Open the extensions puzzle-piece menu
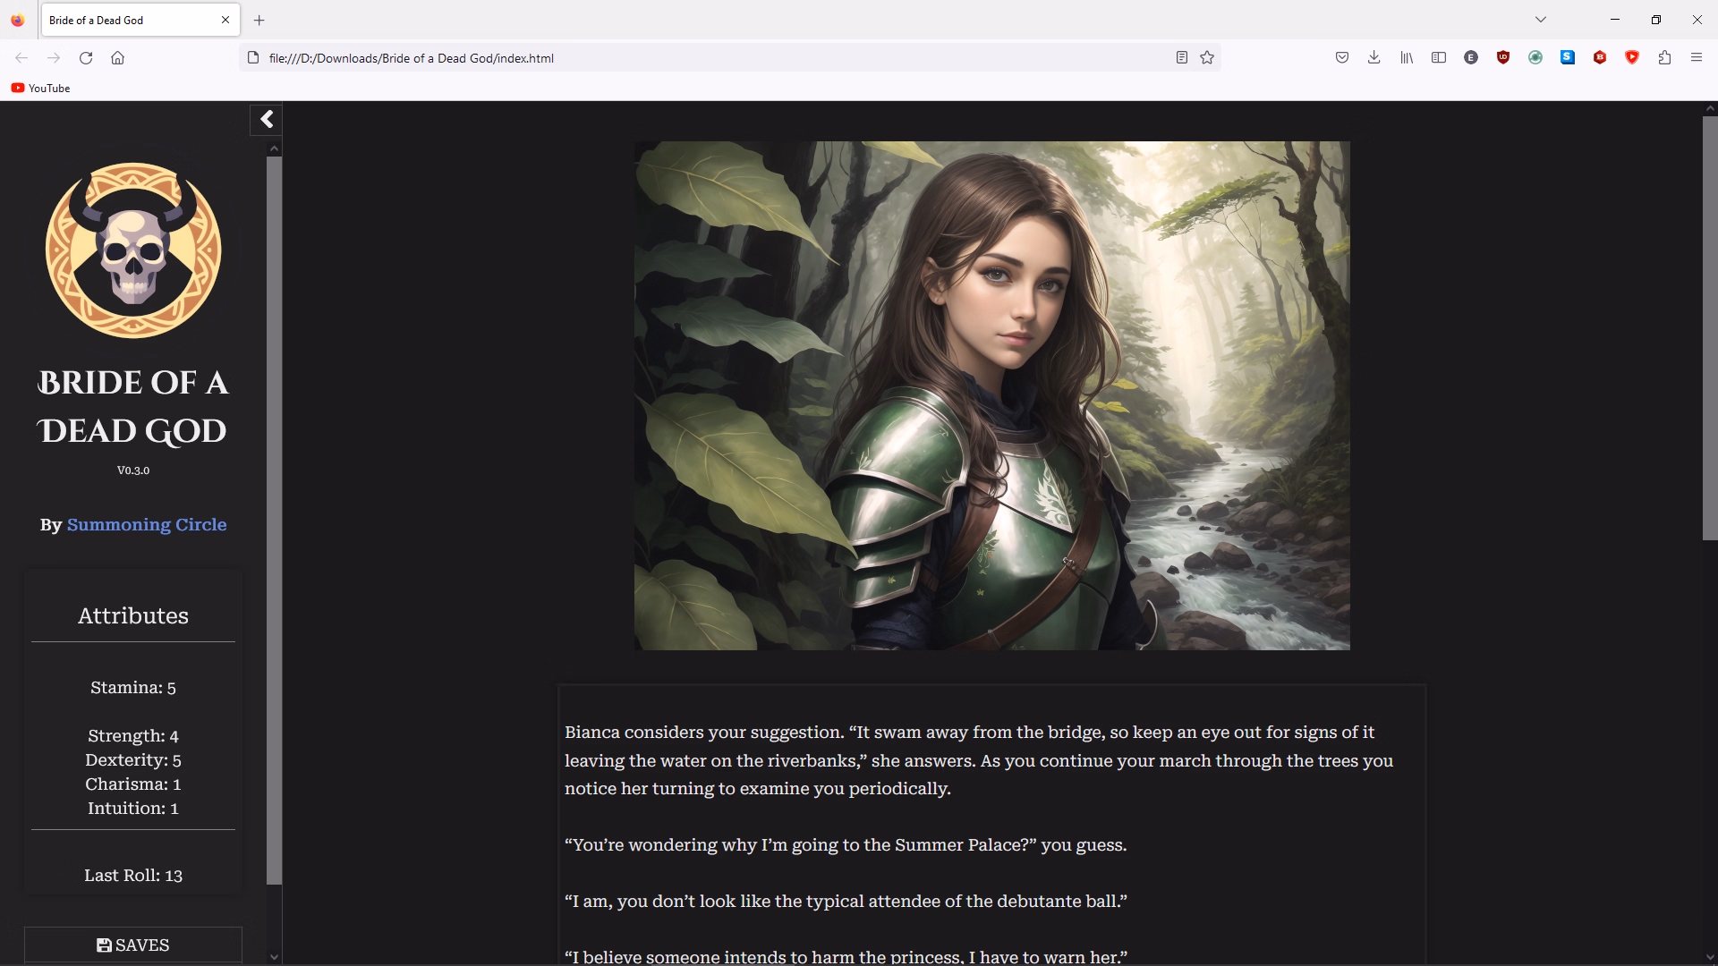 [x=1665, y=57]
